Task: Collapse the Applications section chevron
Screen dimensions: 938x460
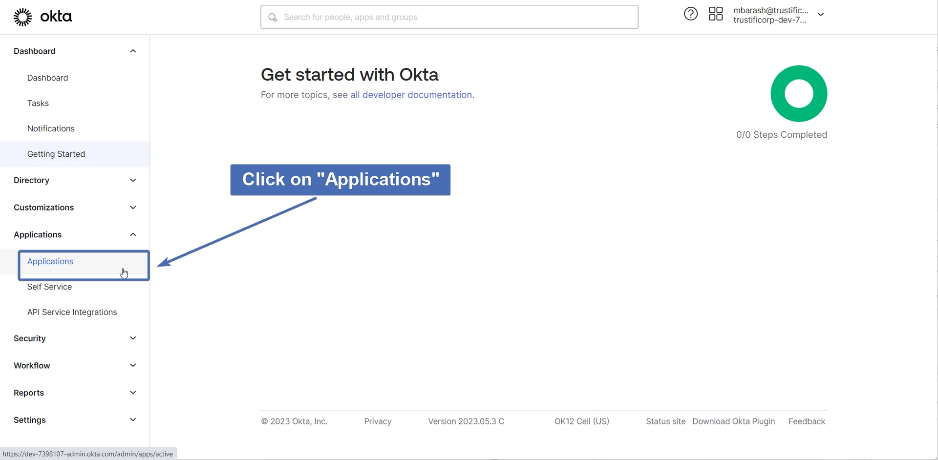Action: pos(133,235)
